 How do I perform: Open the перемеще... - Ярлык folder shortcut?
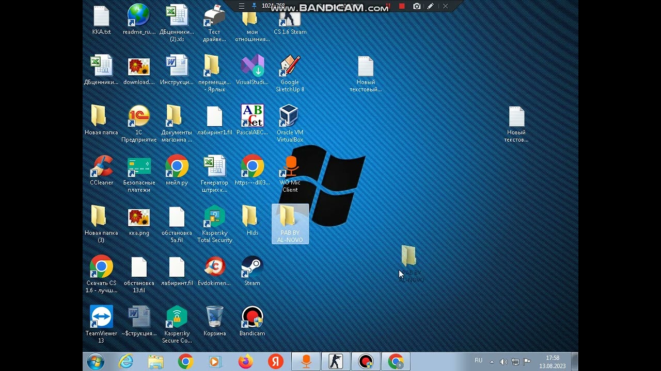pos(214,74)
